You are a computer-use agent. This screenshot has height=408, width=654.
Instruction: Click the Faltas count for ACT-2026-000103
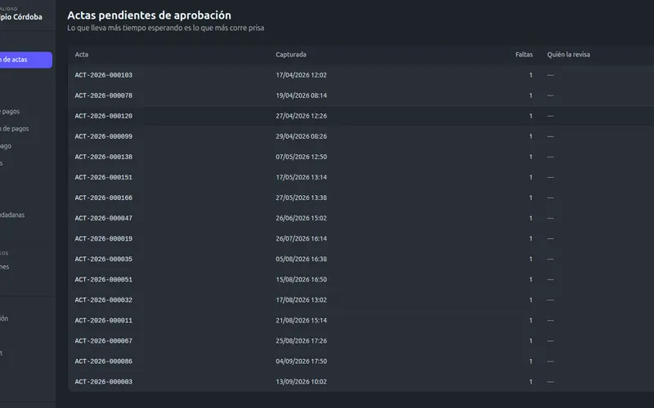(531, 75)
